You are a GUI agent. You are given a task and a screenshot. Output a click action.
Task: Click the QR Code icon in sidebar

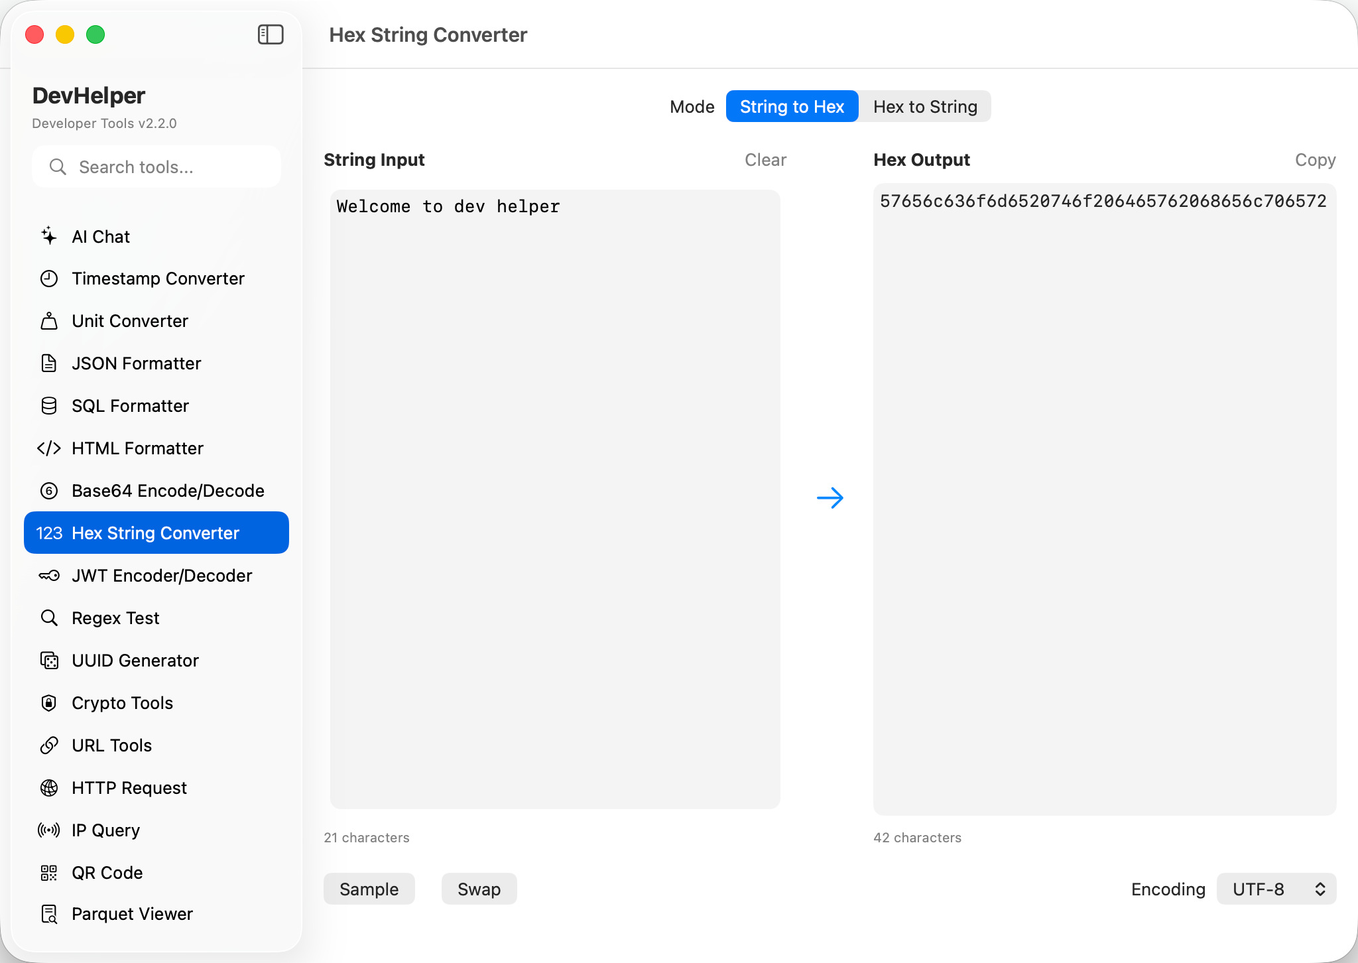(49, 873)
